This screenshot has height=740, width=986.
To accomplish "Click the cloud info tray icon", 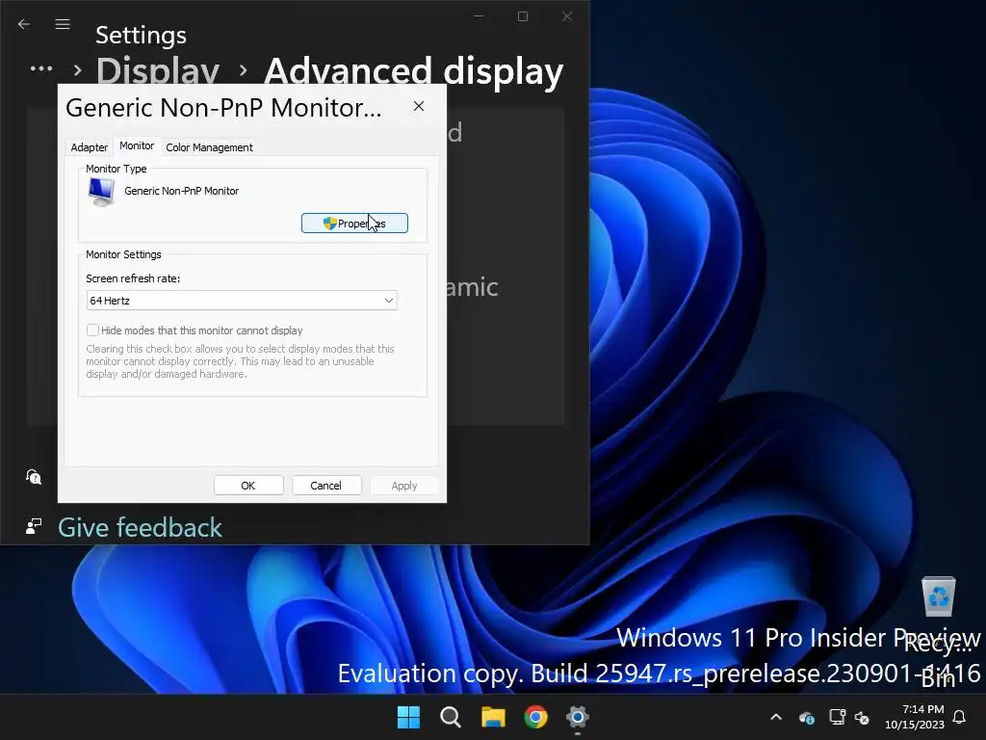I will point(807,717).
